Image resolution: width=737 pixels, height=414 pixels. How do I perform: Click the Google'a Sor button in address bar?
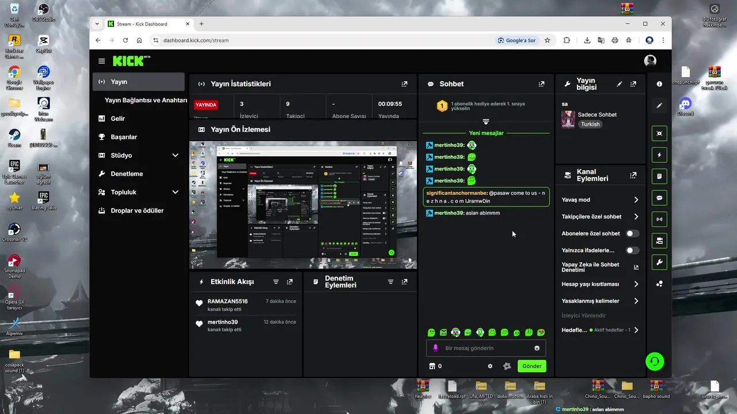click(x=516, y=40)
